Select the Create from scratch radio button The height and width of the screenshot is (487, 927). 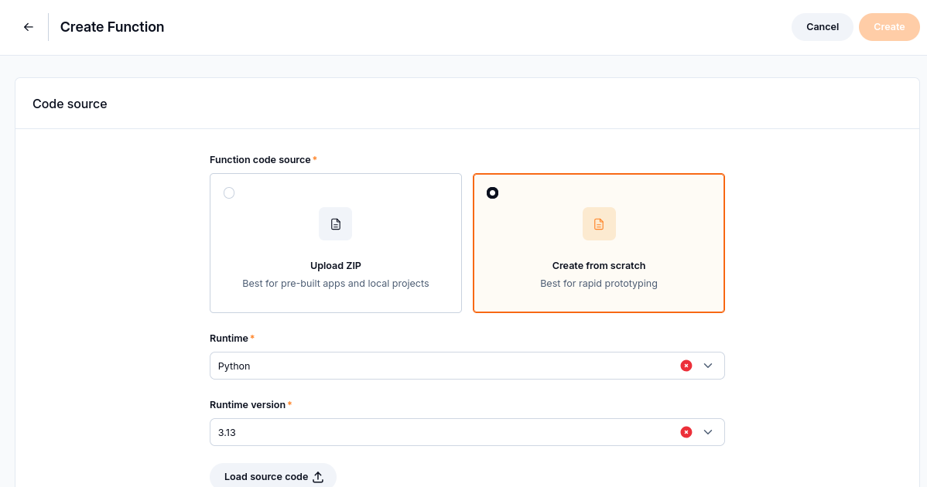click(492, 193)
